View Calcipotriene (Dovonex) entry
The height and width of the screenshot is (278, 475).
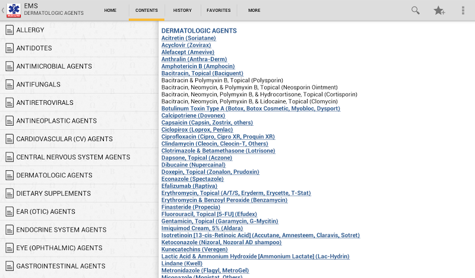pyautogui.click(x=194, y=115)
